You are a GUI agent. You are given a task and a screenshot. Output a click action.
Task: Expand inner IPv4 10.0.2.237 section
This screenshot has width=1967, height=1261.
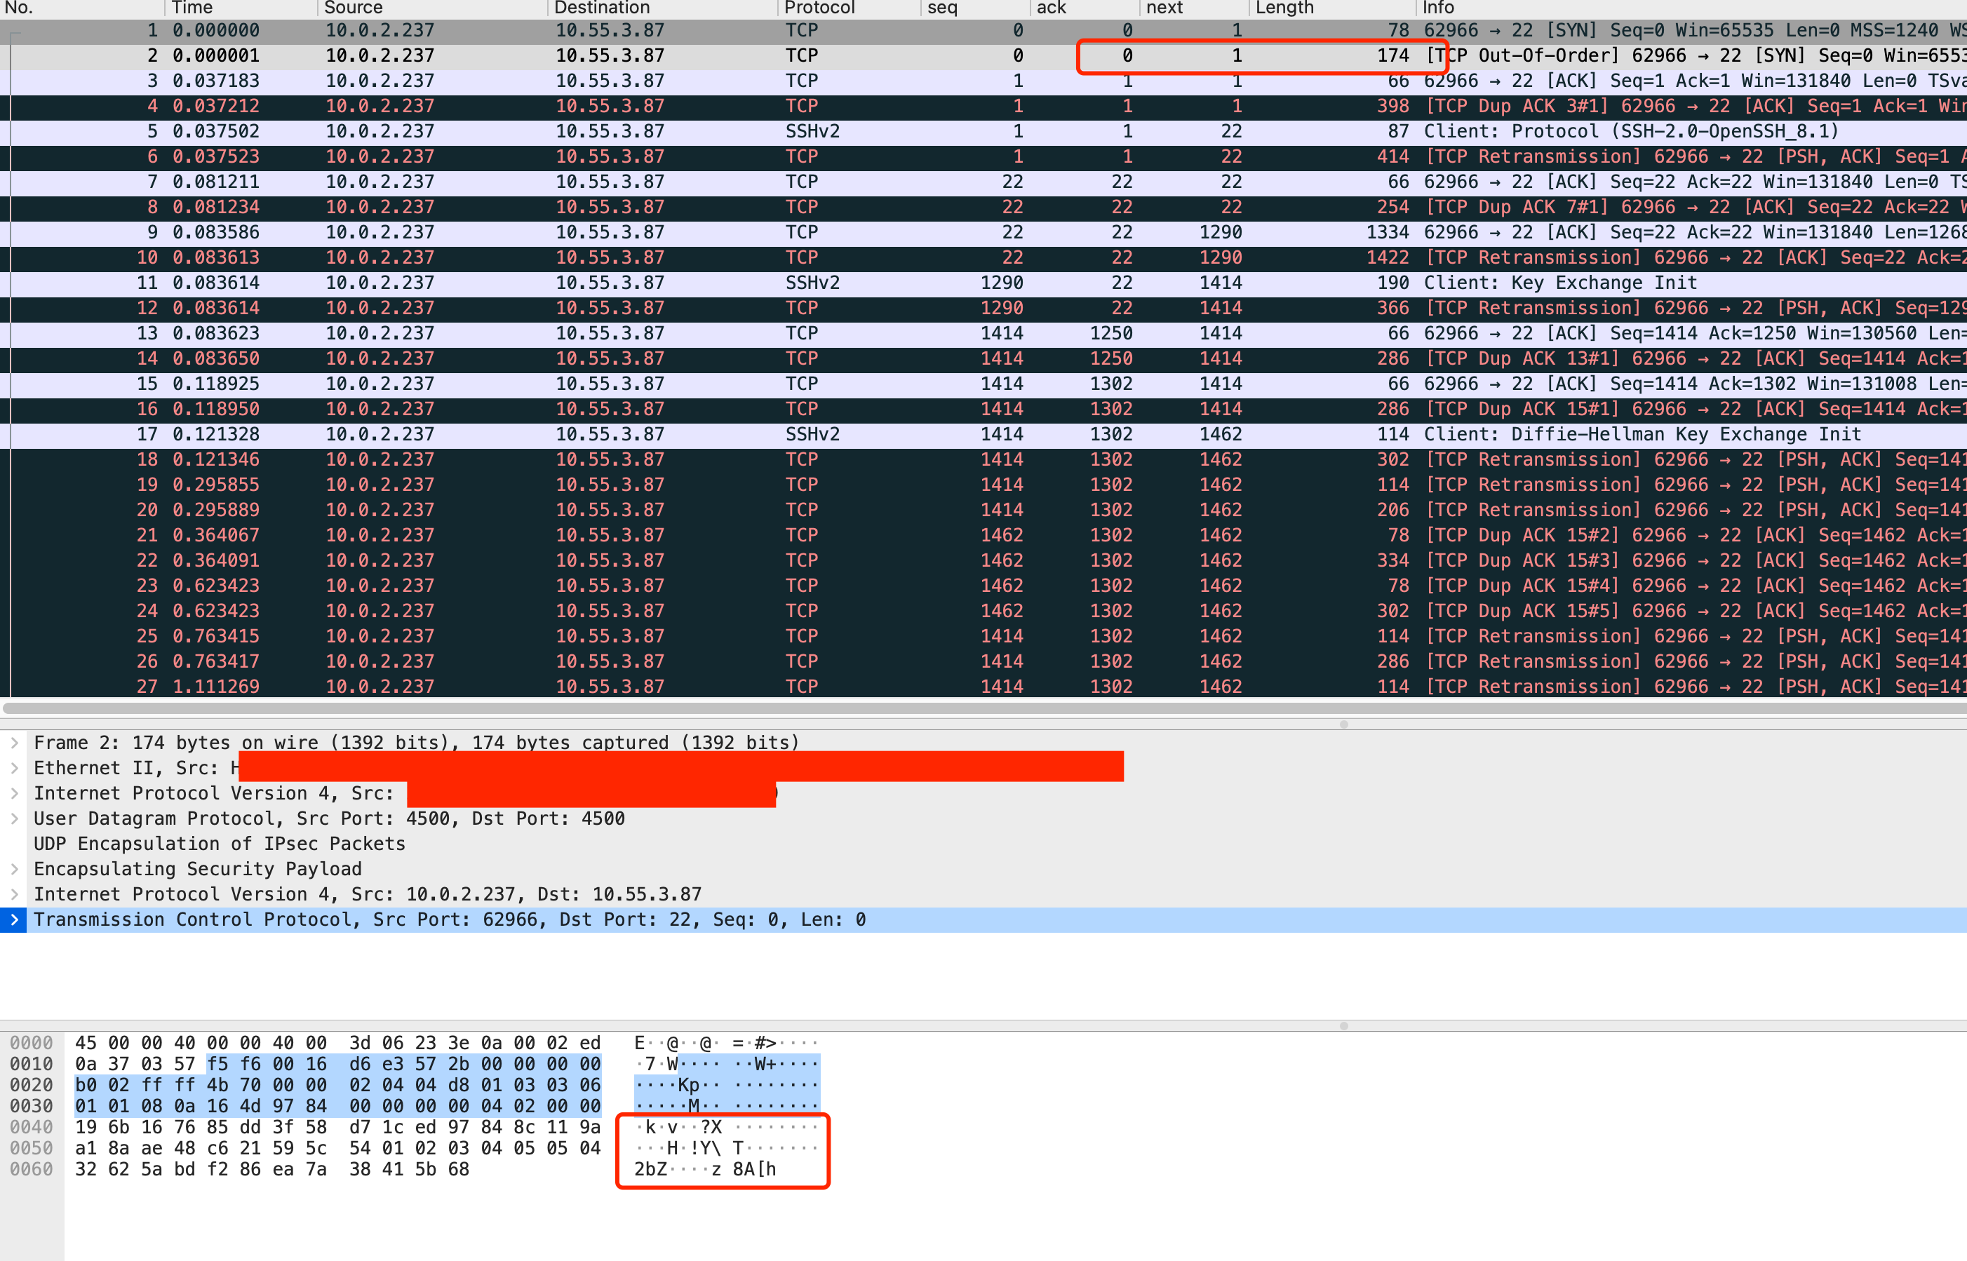coord(14,894)
